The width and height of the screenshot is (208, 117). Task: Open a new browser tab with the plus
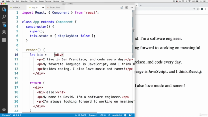141,5
